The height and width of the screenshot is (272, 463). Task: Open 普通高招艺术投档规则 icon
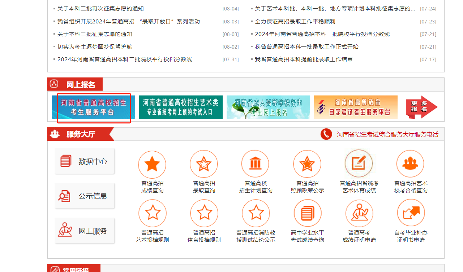pyautogui.click(x=152, y=213)
